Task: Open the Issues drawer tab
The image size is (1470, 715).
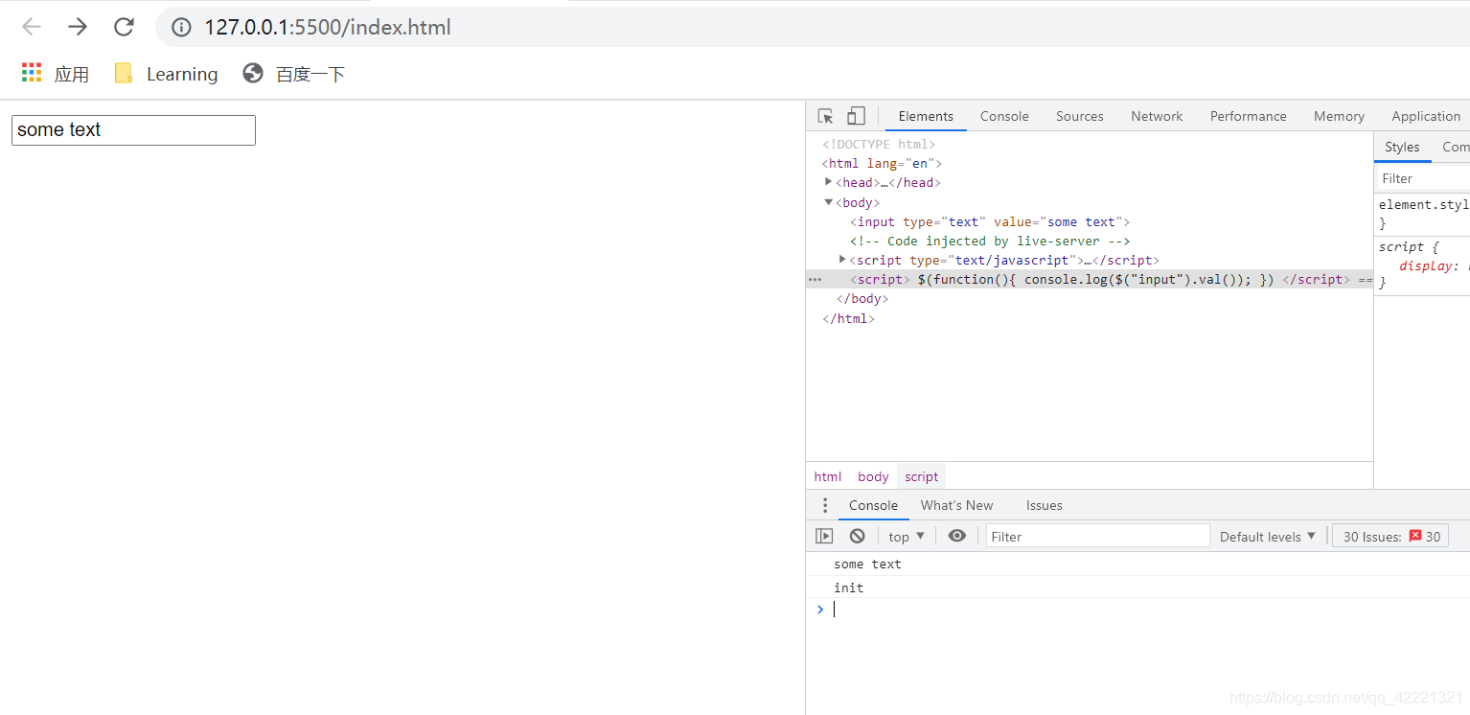Action: pyautogui.click(x=1044, y=505)
